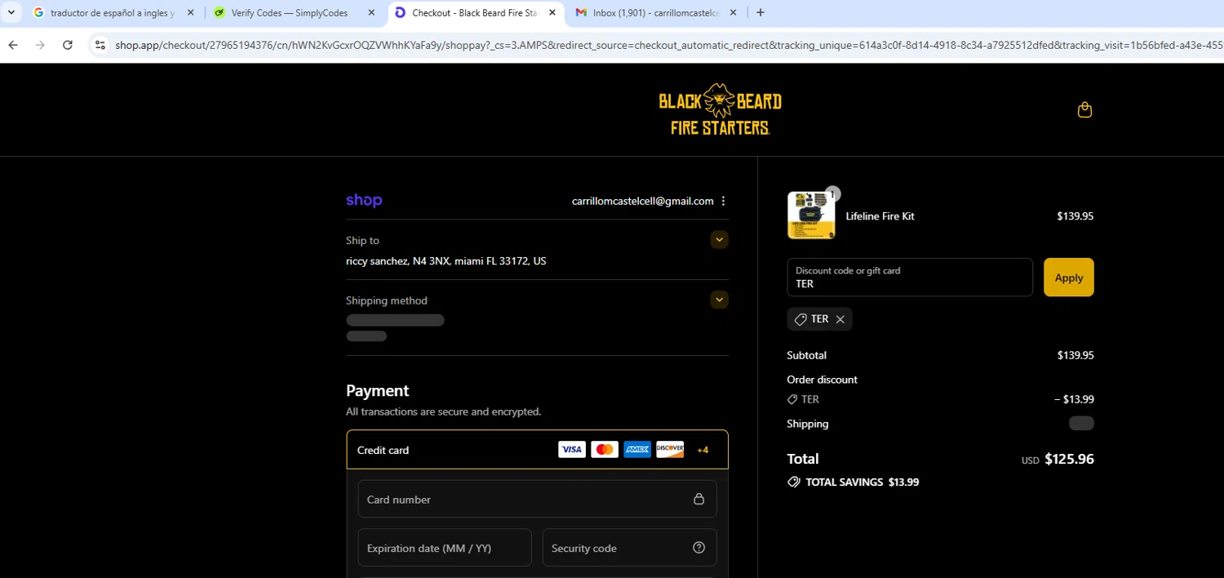Open the shopping bag cart icon
This screenshot has width=1224, height=578.
[1084, 109]
